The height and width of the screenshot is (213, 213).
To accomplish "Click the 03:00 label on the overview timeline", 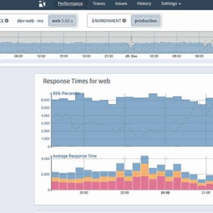I will pos(154,56).
